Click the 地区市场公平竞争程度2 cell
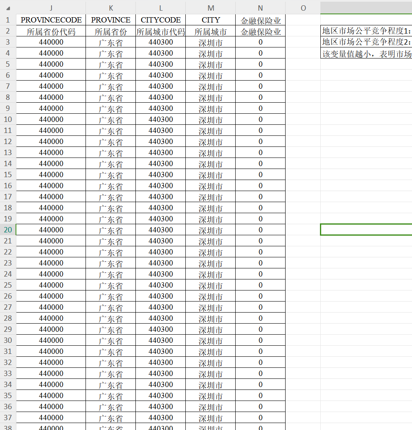The height and width of the screenshot is (430, 412). click(x=366, y=42)
